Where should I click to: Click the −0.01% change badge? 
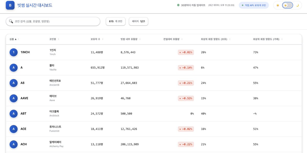click(x=186, y=52)
